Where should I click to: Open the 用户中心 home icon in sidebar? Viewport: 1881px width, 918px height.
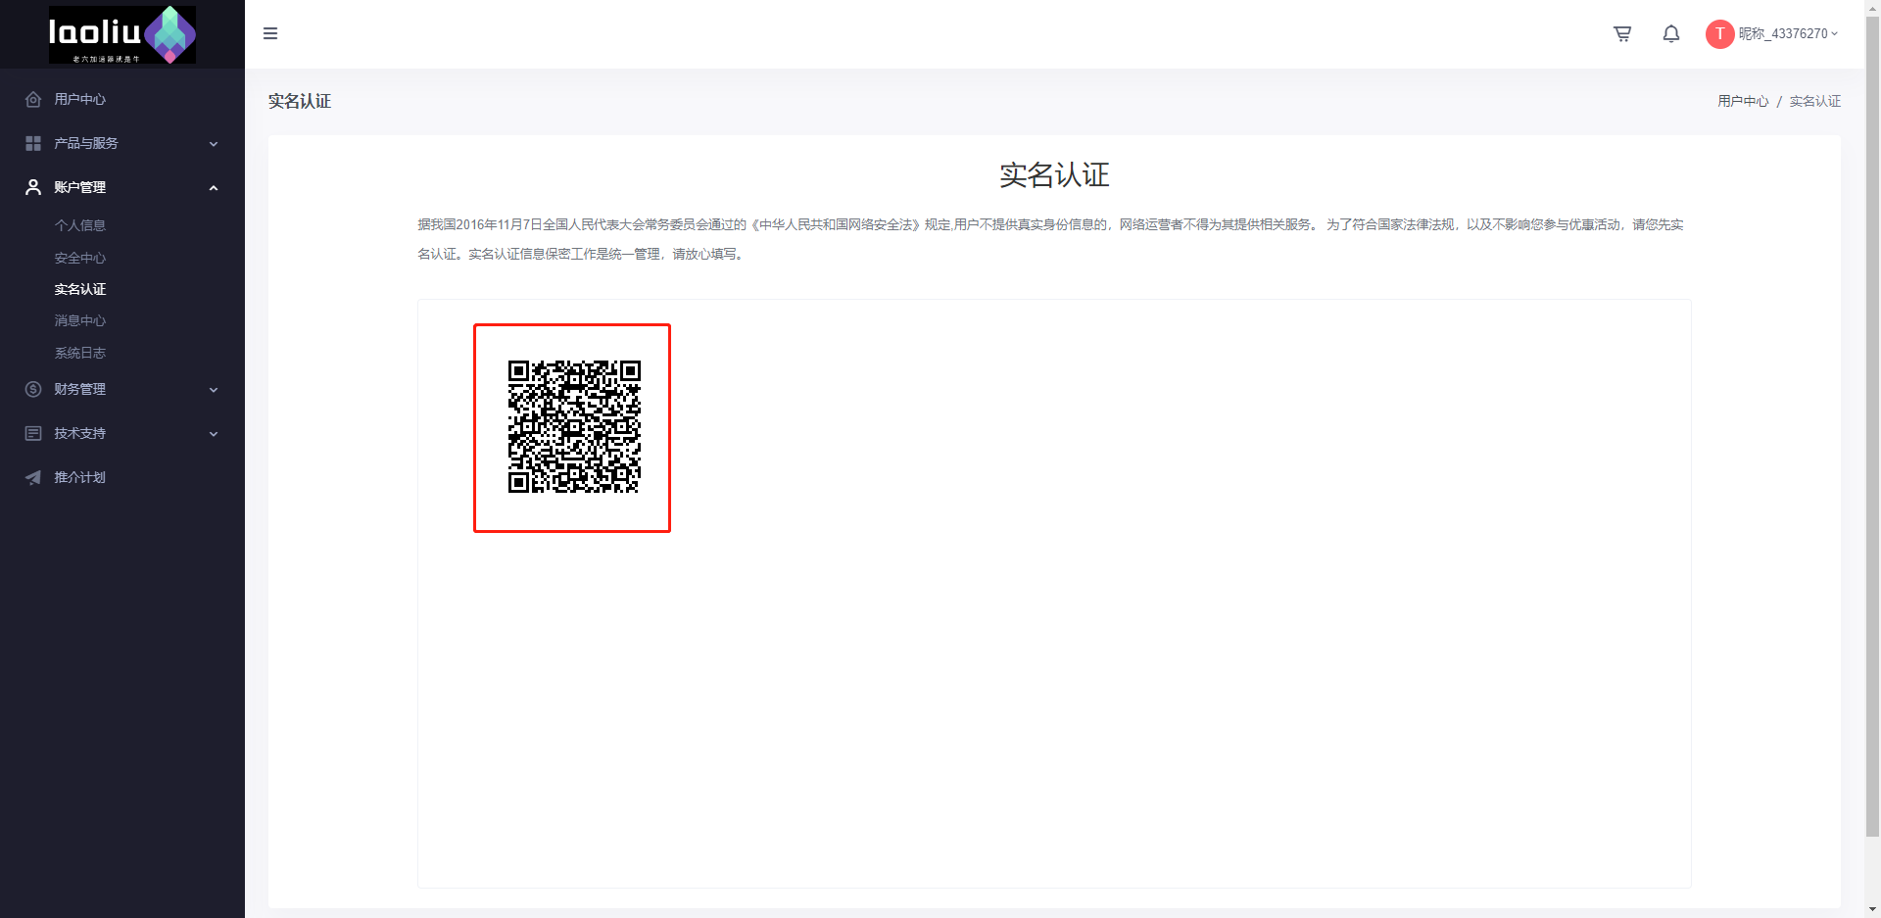[x=32, y=99]
